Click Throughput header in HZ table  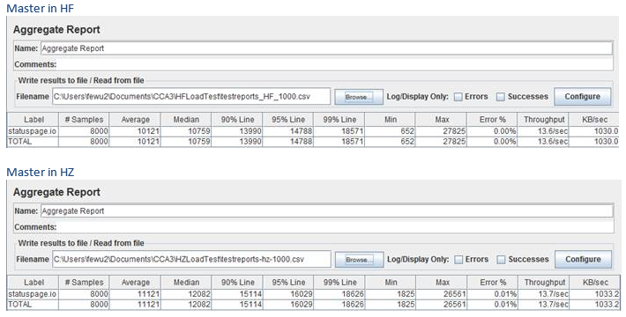click(544, 283)
